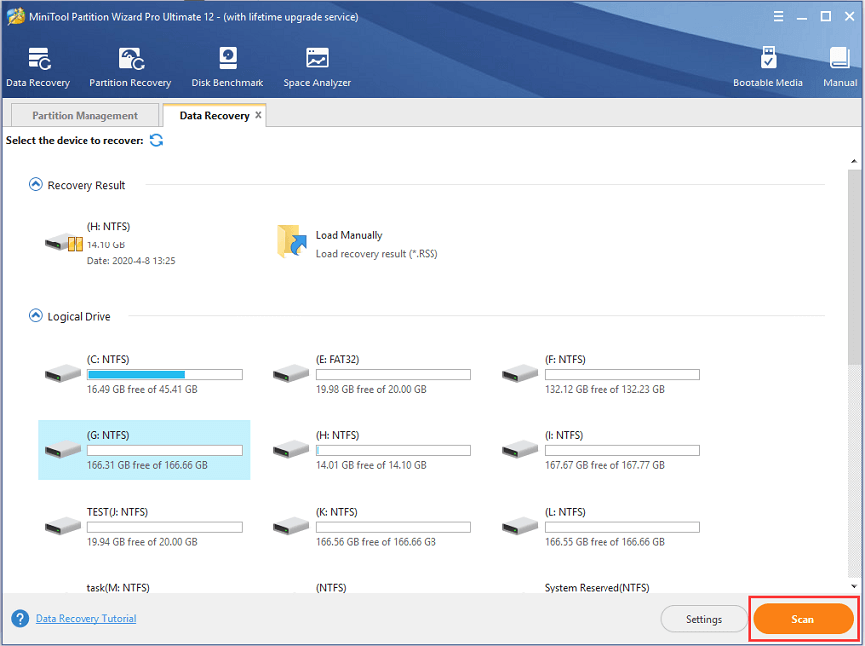
Task: Click the text "19.98 GB free of 20.00 GB"
Action: (x=371, y=389)
